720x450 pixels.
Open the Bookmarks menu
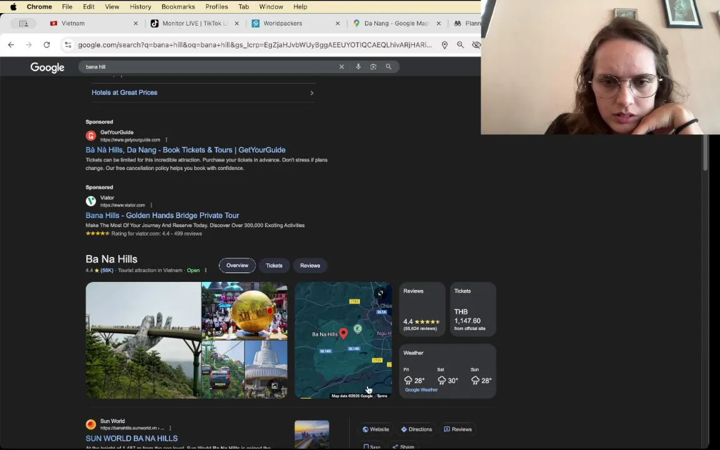[x=178, y=7]
